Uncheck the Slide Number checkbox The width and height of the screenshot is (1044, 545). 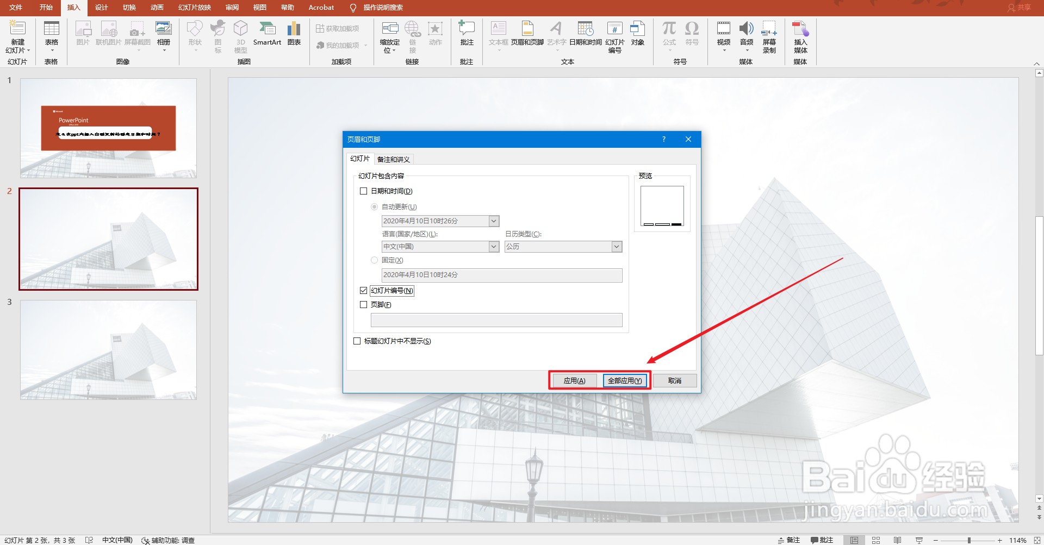364,291
